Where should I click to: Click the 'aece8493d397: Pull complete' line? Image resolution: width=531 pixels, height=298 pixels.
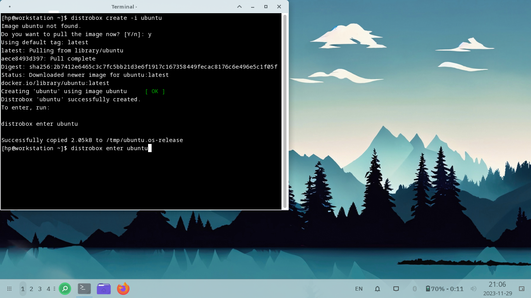pos(48,59)
